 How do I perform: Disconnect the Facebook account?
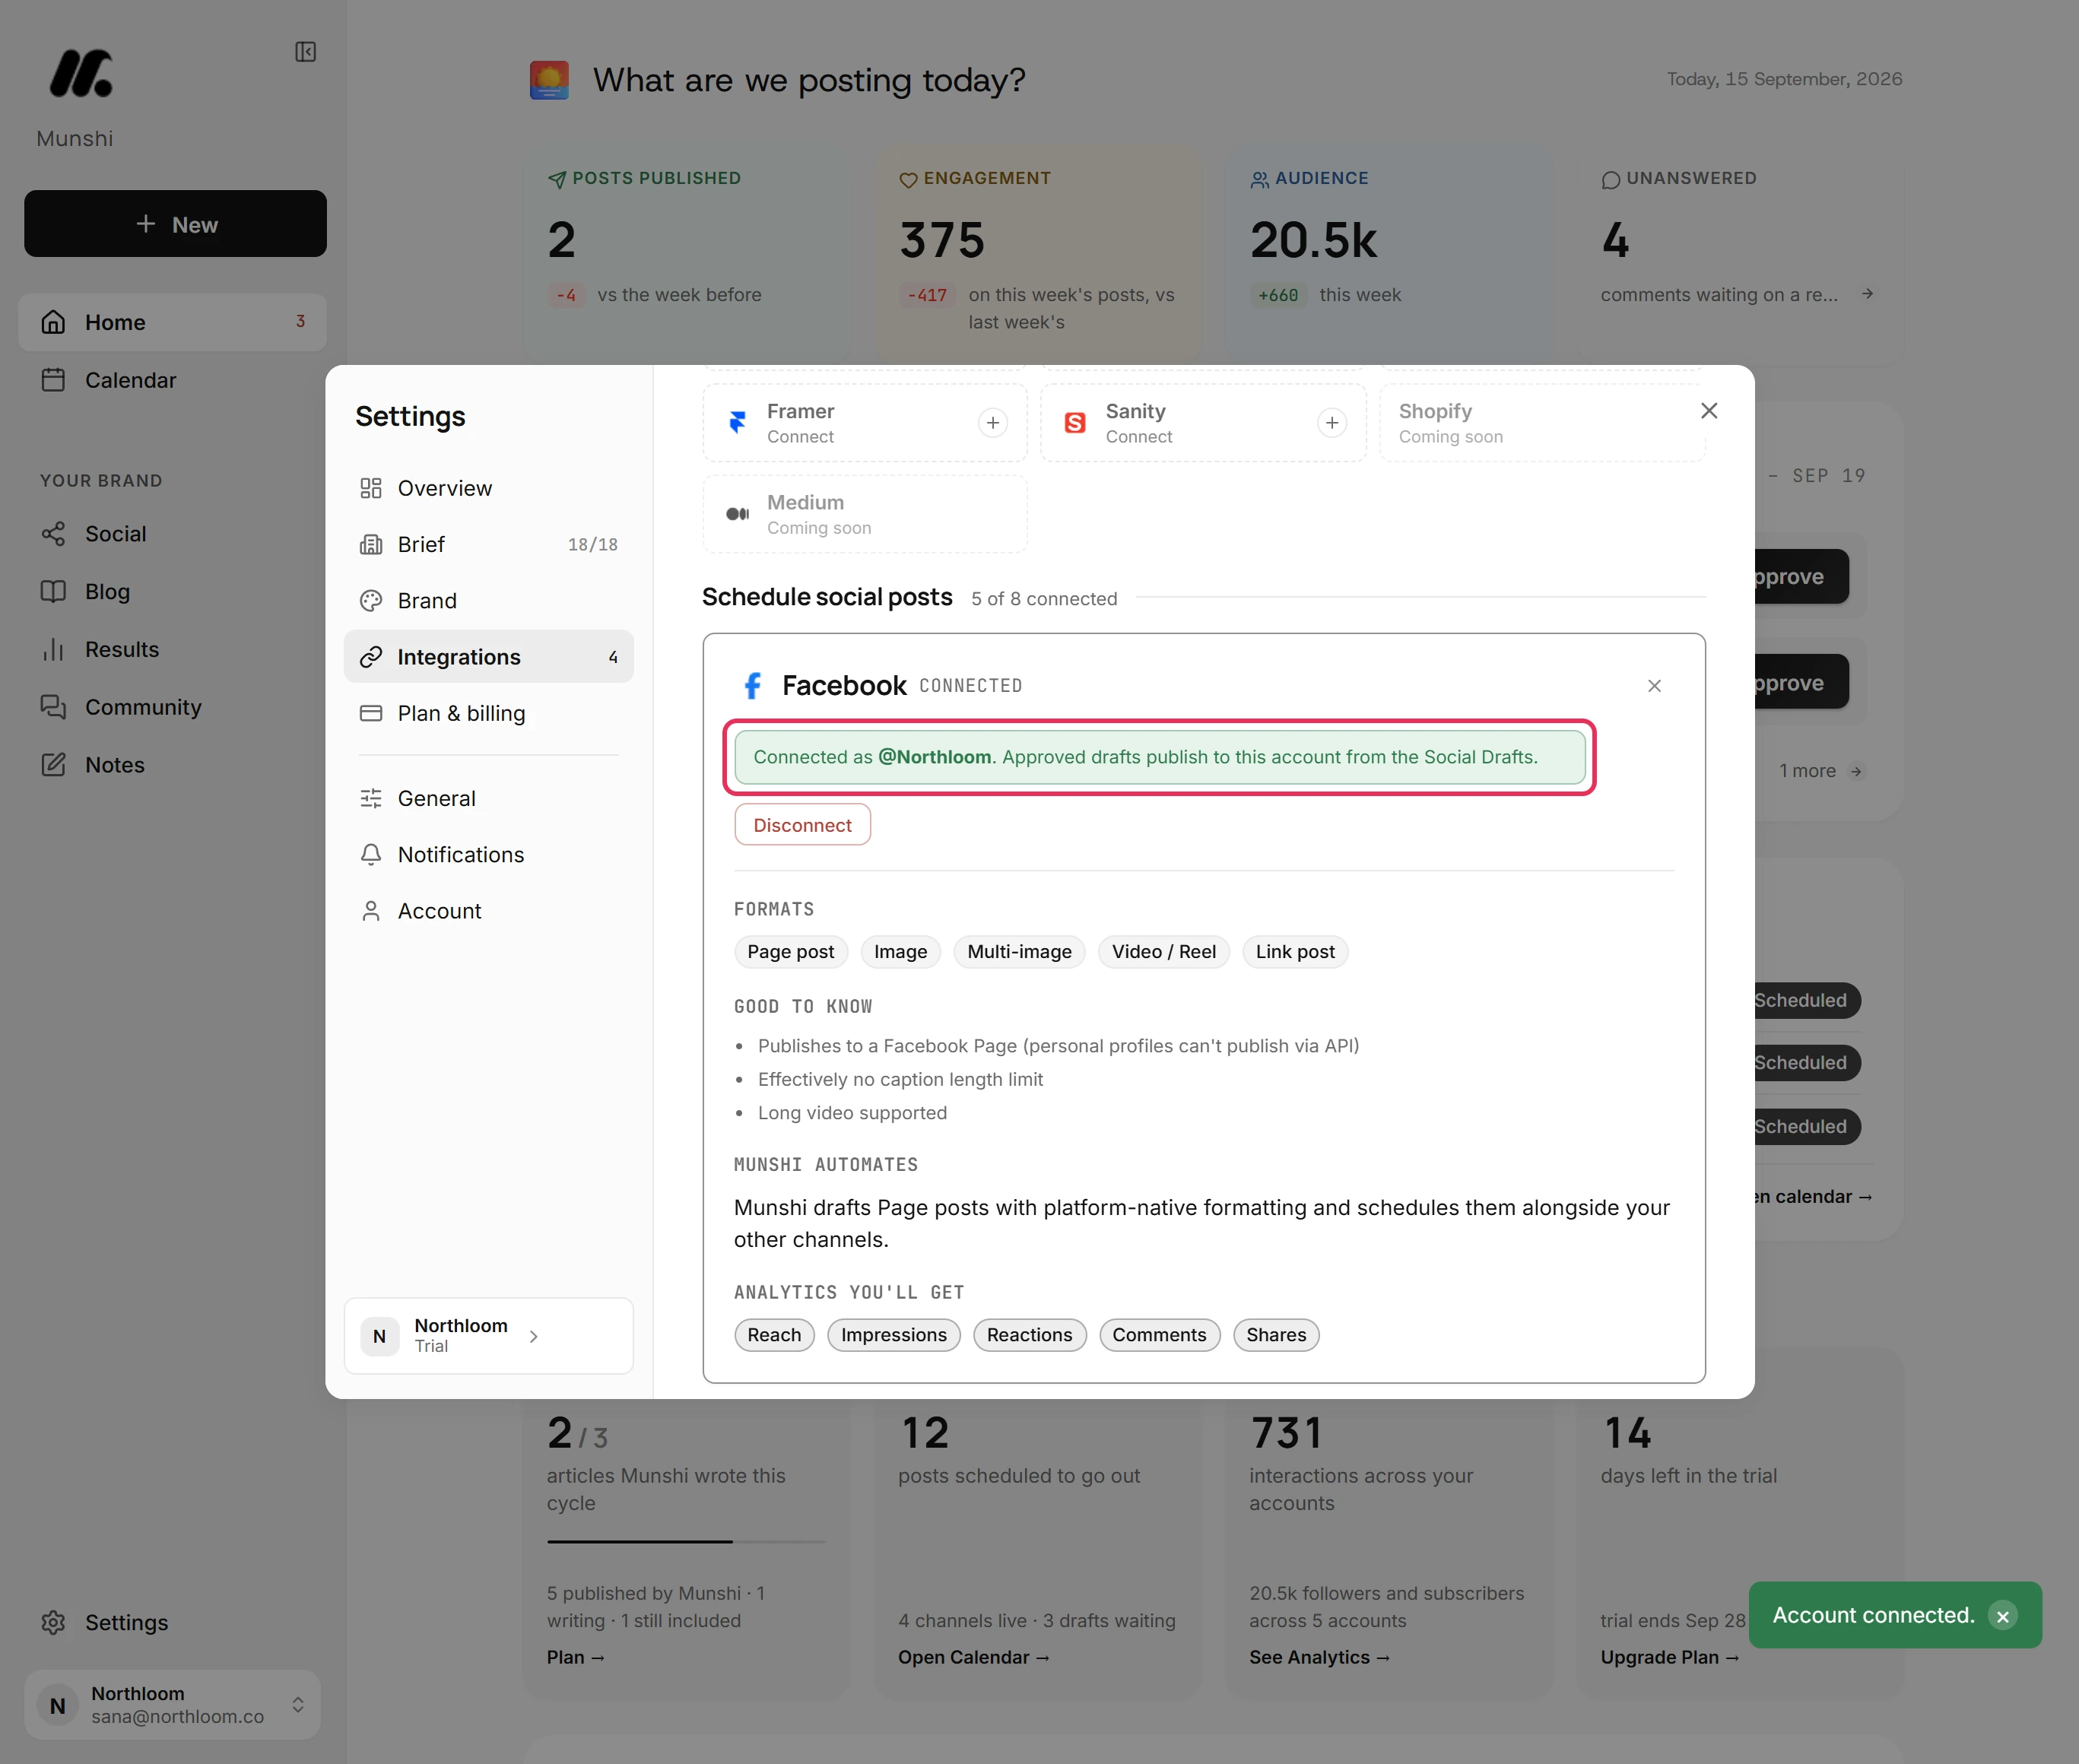tap(802, 825)
